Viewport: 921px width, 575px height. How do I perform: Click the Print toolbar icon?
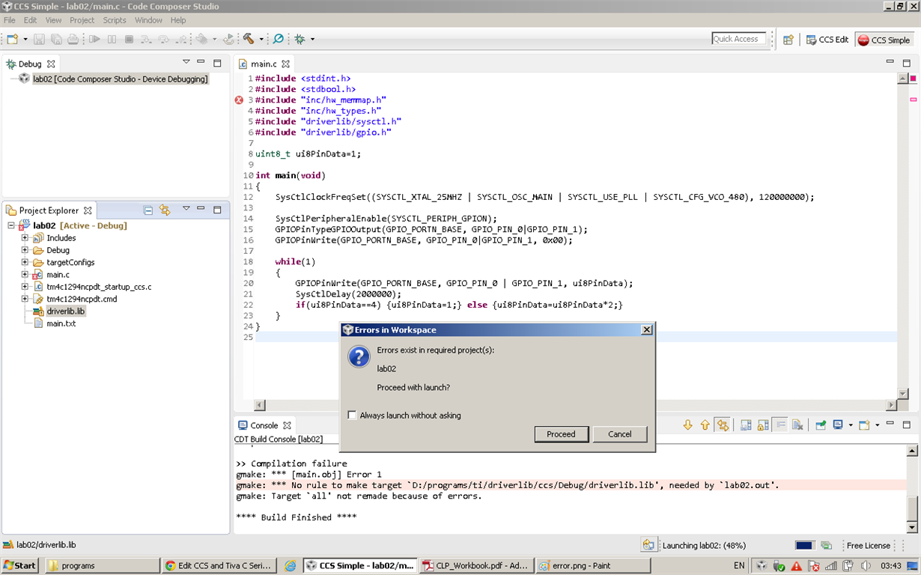[x=73, y=39]
